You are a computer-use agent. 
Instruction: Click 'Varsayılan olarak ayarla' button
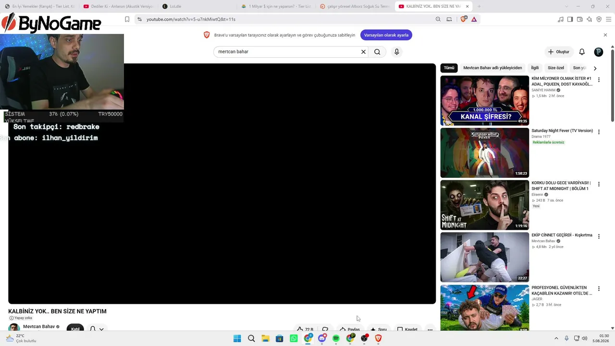click(386, 35)
